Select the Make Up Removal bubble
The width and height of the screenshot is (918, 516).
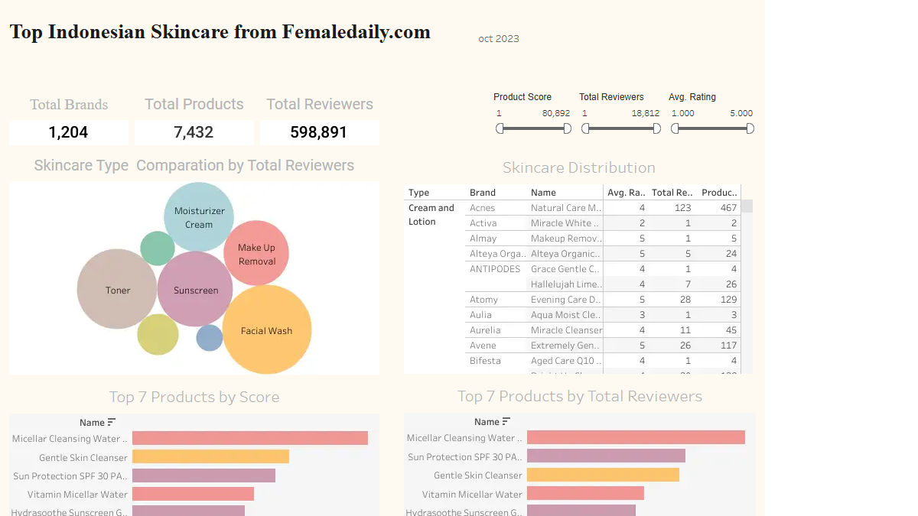point(256,253)
